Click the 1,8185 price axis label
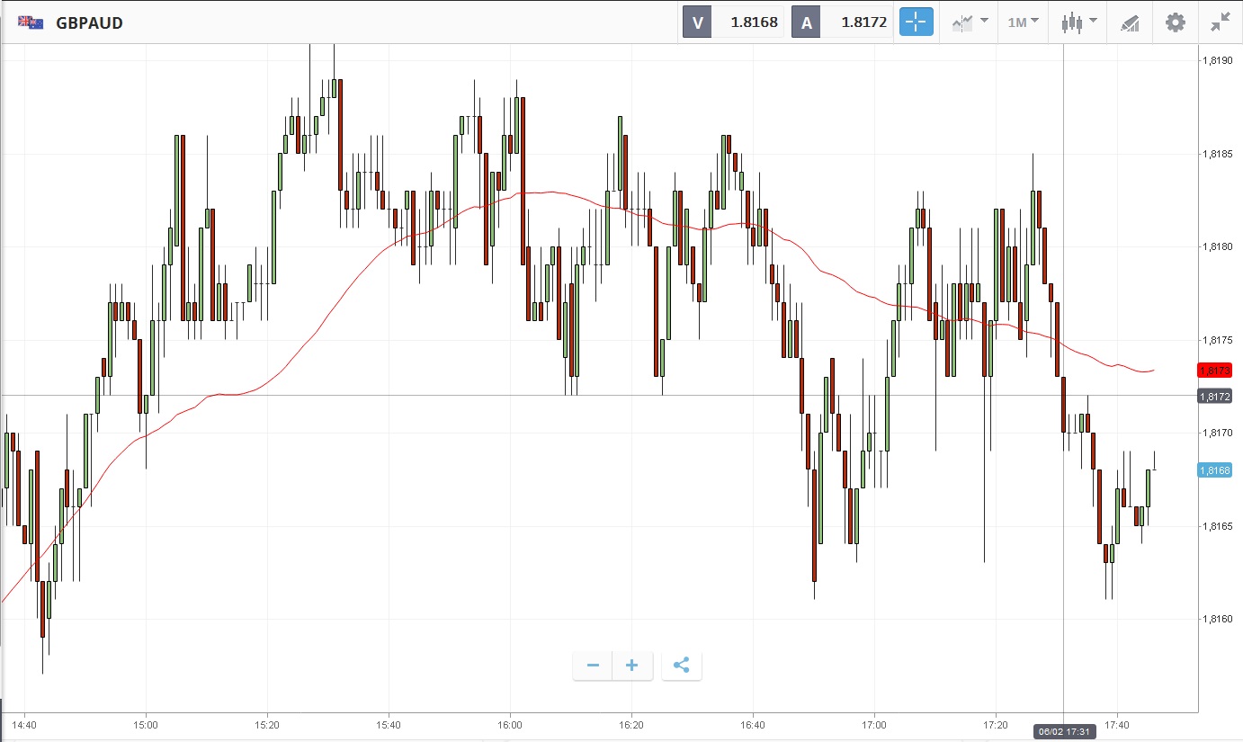This screenshot has height=742, width=1243. [1217, 154]
